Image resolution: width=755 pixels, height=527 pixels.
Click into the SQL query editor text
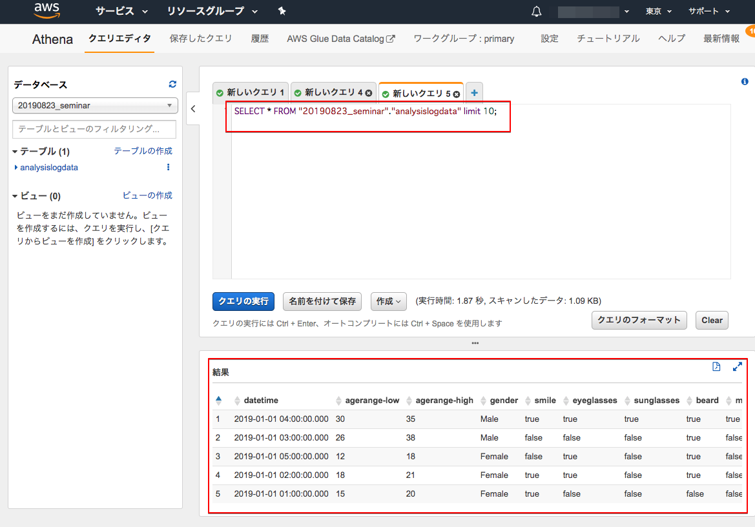[x=365, y=111]
